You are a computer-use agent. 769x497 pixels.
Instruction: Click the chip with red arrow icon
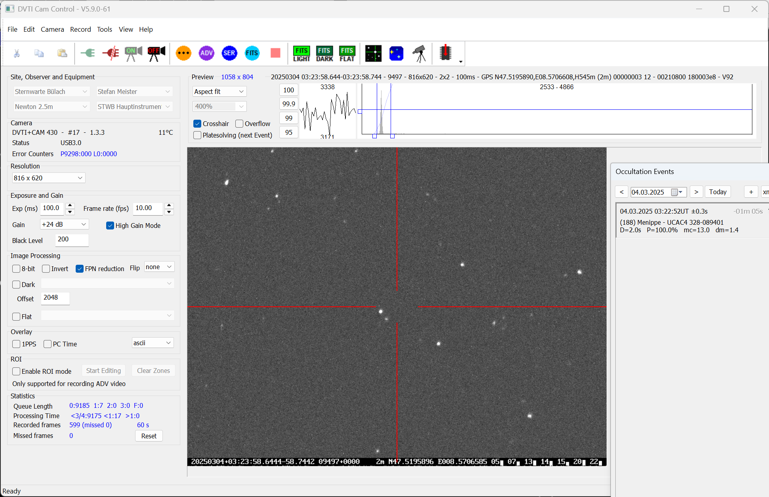(445, 53)
